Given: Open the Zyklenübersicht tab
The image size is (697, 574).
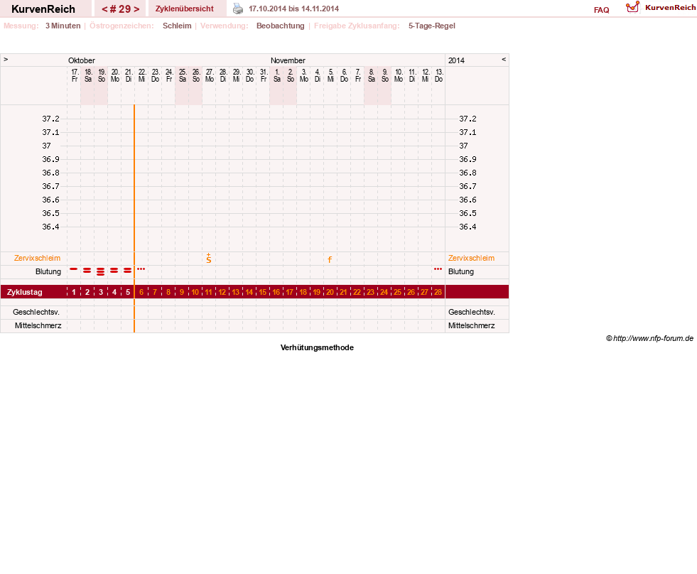Looking at the screenshot, I should pos(185,9).
